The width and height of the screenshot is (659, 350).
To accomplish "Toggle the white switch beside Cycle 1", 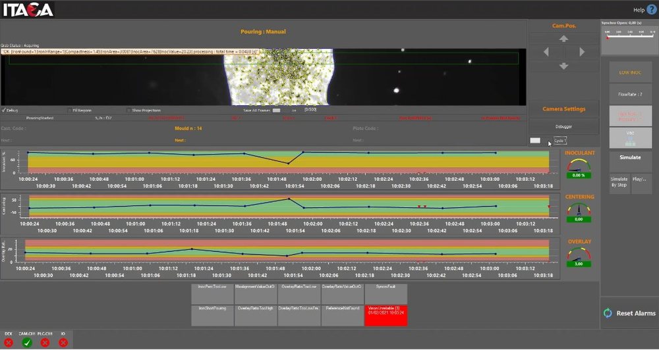I will [x=535, y=141].
